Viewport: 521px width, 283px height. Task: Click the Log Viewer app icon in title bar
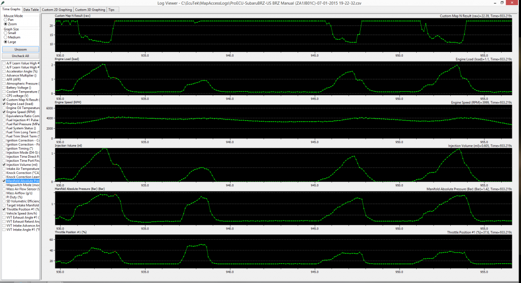4,3
